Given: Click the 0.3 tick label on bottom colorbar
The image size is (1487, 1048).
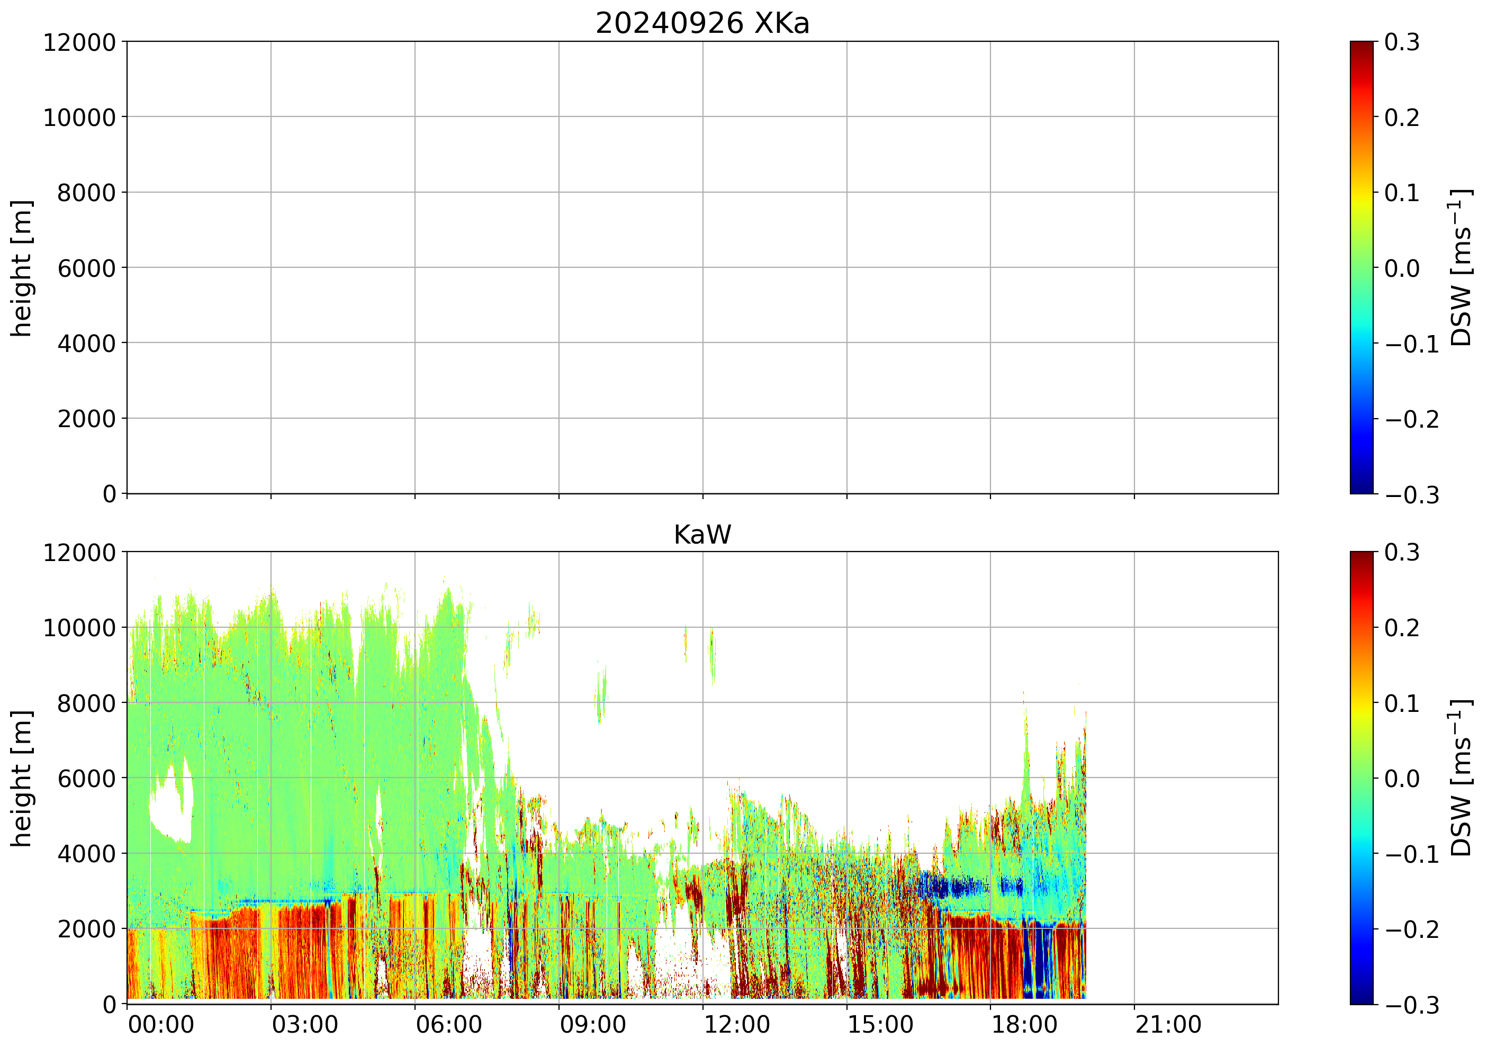Looking at the screenshot, I should point(1402,553).
